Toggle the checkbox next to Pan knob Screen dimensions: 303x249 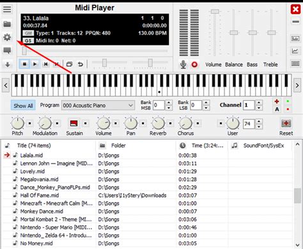143,123
